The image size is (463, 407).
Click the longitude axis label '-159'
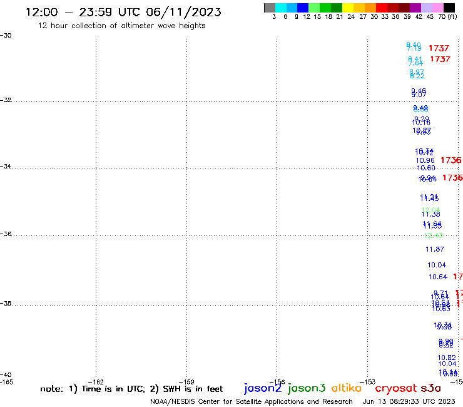[186, 382]
